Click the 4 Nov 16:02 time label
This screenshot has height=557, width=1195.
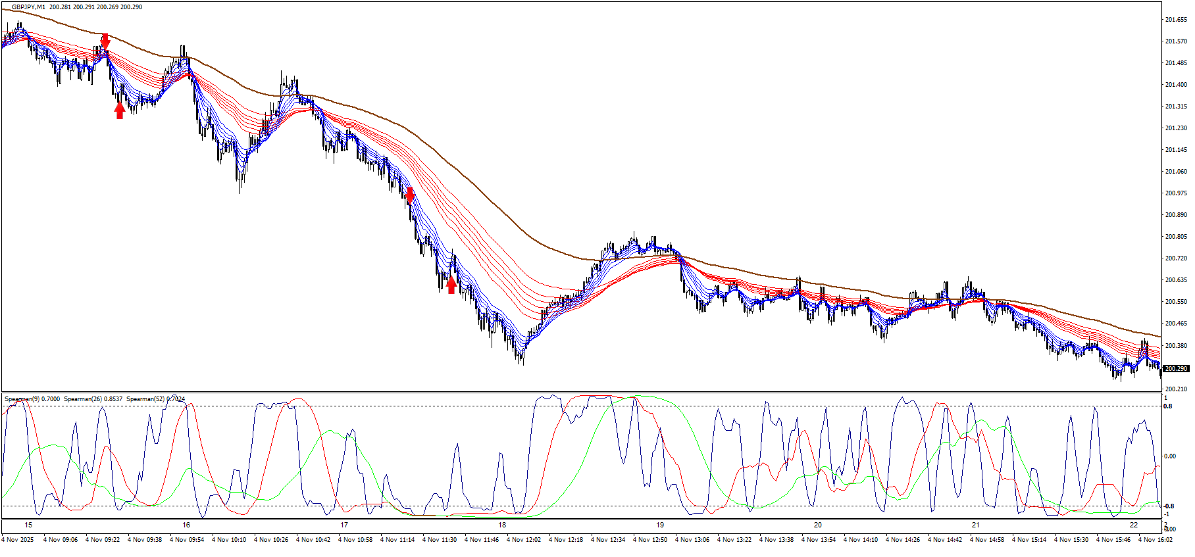coord(1156,540)
